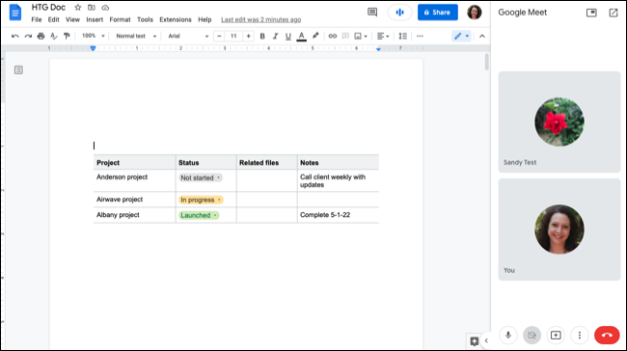Open the Extensions menu
The width and height of the screenshot is (627, 351).
click(176, 19)
